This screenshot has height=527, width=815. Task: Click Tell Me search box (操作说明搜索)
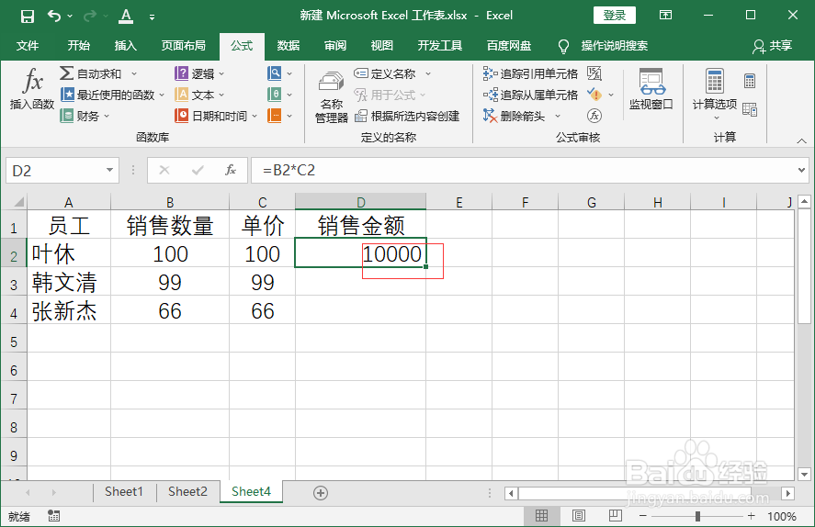point(614,46)
